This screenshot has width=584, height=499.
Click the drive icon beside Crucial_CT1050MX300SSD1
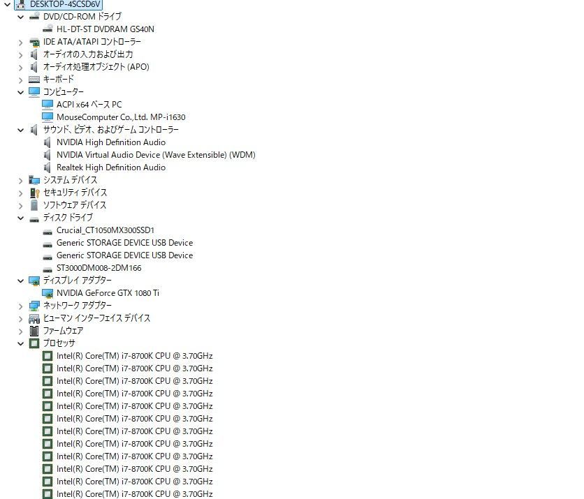[48, 232]
